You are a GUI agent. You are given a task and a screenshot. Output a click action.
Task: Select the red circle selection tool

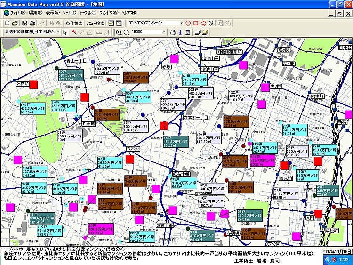point(188,23)
